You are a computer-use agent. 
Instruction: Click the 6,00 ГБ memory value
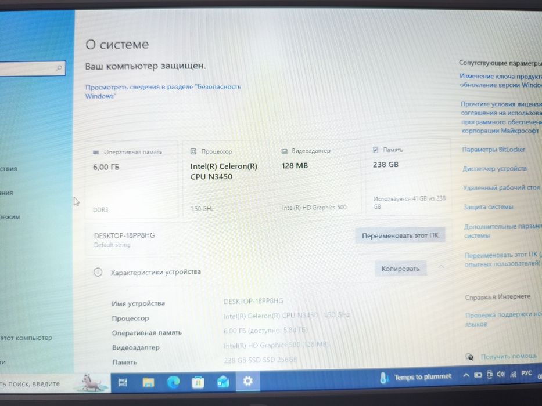pos(106,167)
